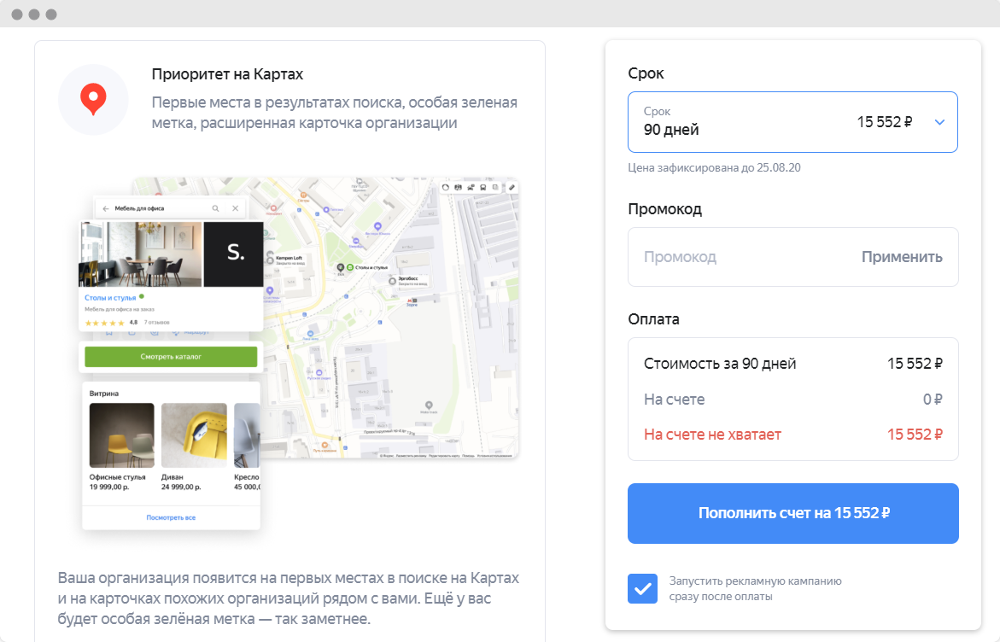The height and width of the screenshot is (642, 1000).
Task: Click '7 отзывов' reviews text
Action: [x=157, y=323]
